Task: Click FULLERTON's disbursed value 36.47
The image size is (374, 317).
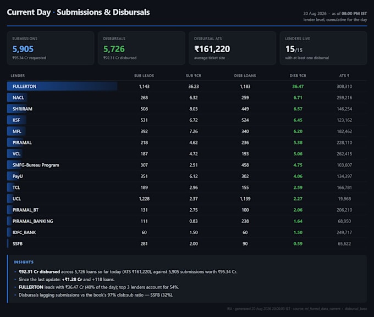Action: point(298,86)
